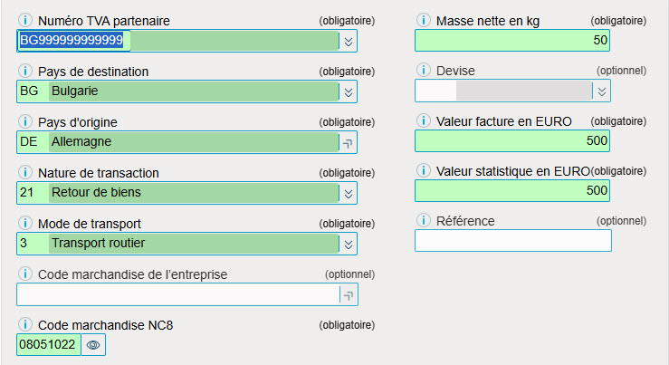
Task: Expand the Devise currency dropdown
Action: 602,91
